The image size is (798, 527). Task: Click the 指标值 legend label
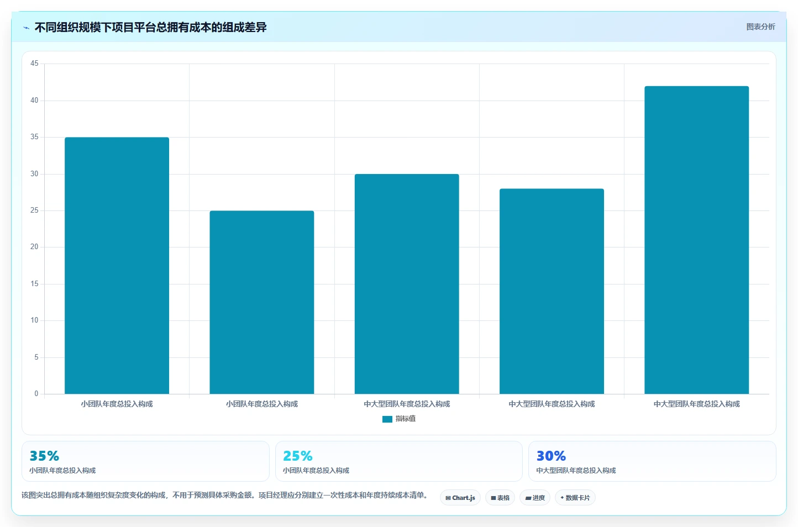[406, 419]
